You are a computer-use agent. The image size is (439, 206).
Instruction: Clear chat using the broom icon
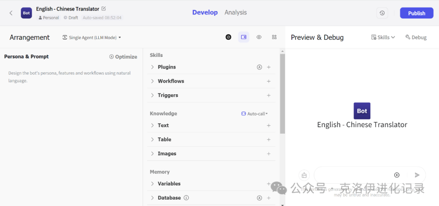(304, 175)
